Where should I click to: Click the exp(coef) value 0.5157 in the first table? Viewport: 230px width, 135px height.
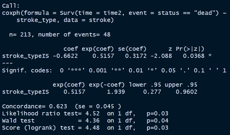click(x=103, y=56)
